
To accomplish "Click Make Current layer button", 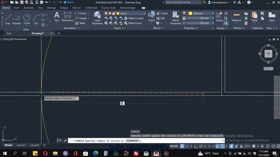I will (x=134, y=18).
